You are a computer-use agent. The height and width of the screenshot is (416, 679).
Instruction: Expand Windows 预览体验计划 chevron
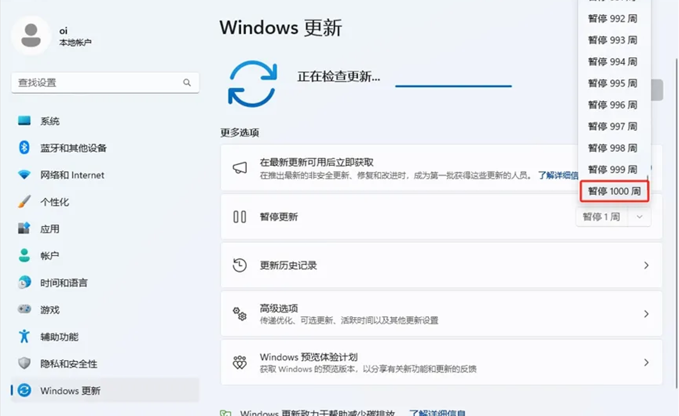click(646, 362)
